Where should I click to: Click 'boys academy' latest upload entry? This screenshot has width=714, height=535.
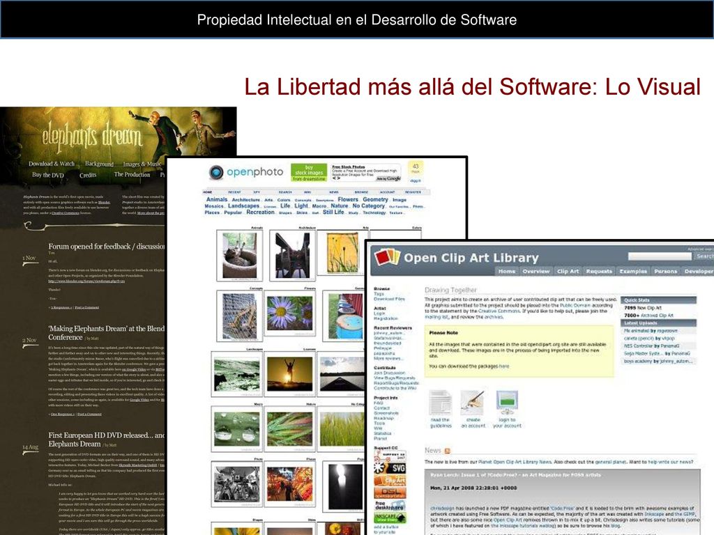(658, 361)
